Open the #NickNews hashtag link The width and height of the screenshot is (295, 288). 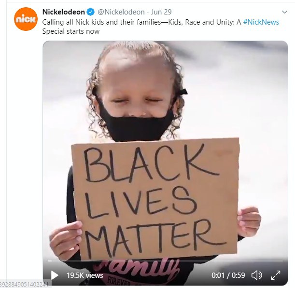[261, 22]
